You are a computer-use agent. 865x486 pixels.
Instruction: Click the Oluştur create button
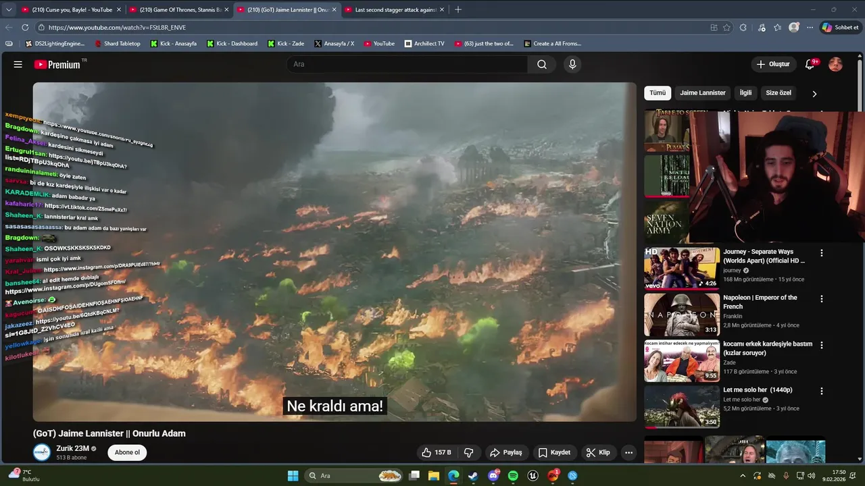click(x=773, y=64)
